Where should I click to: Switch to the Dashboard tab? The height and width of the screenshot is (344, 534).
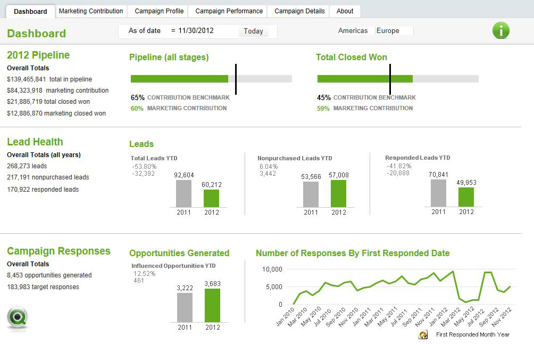(30, 11)
